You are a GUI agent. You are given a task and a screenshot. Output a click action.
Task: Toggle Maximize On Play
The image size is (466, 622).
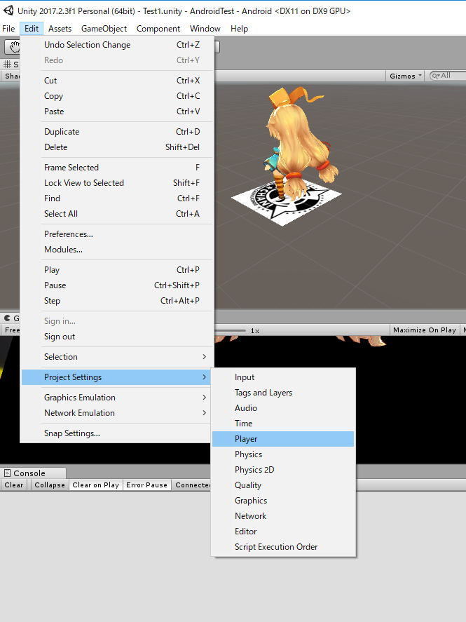coord(425,330)
